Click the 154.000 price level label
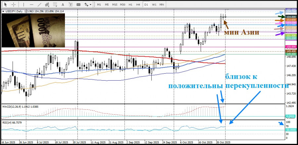The width and height of the screenshot is (298, 145). tap(291, 17)
